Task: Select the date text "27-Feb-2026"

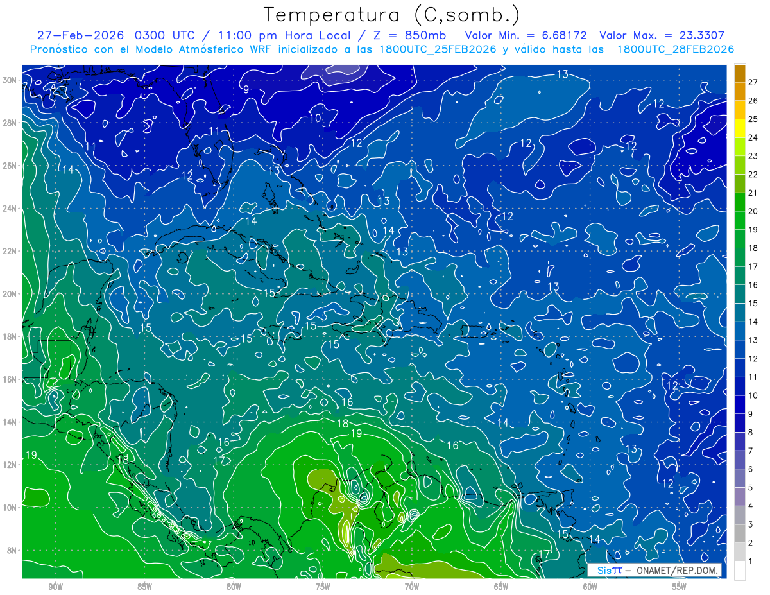Action: 80,35
